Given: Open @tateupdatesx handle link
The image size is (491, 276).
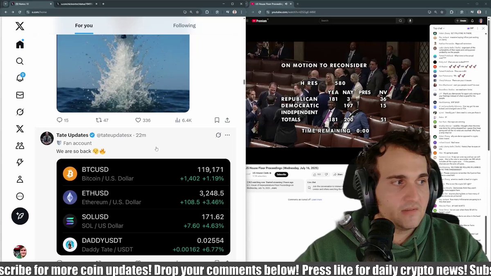Looking at the screenshot, I should [114, 135].
